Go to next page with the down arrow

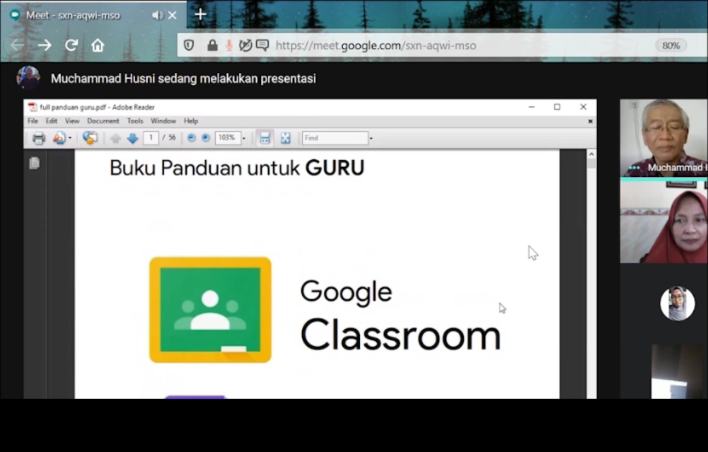(x=132, y=138)
